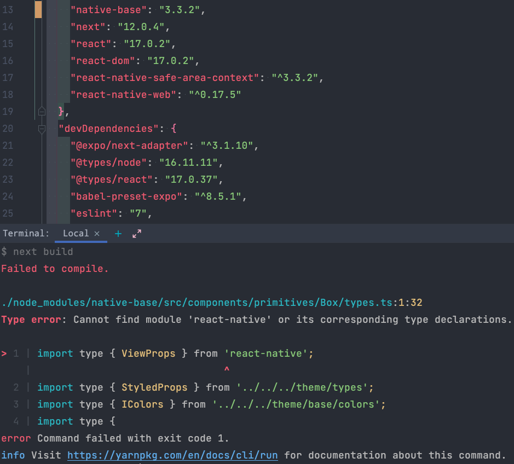Image resolution: width=514 pixels, height=464 pixels.
Task: Click the "$ next build" command line
Action: (37, 252)
